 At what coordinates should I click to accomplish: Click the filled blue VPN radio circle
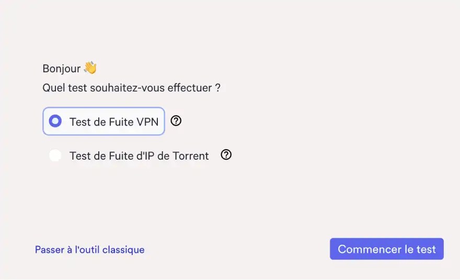[55, 121]
